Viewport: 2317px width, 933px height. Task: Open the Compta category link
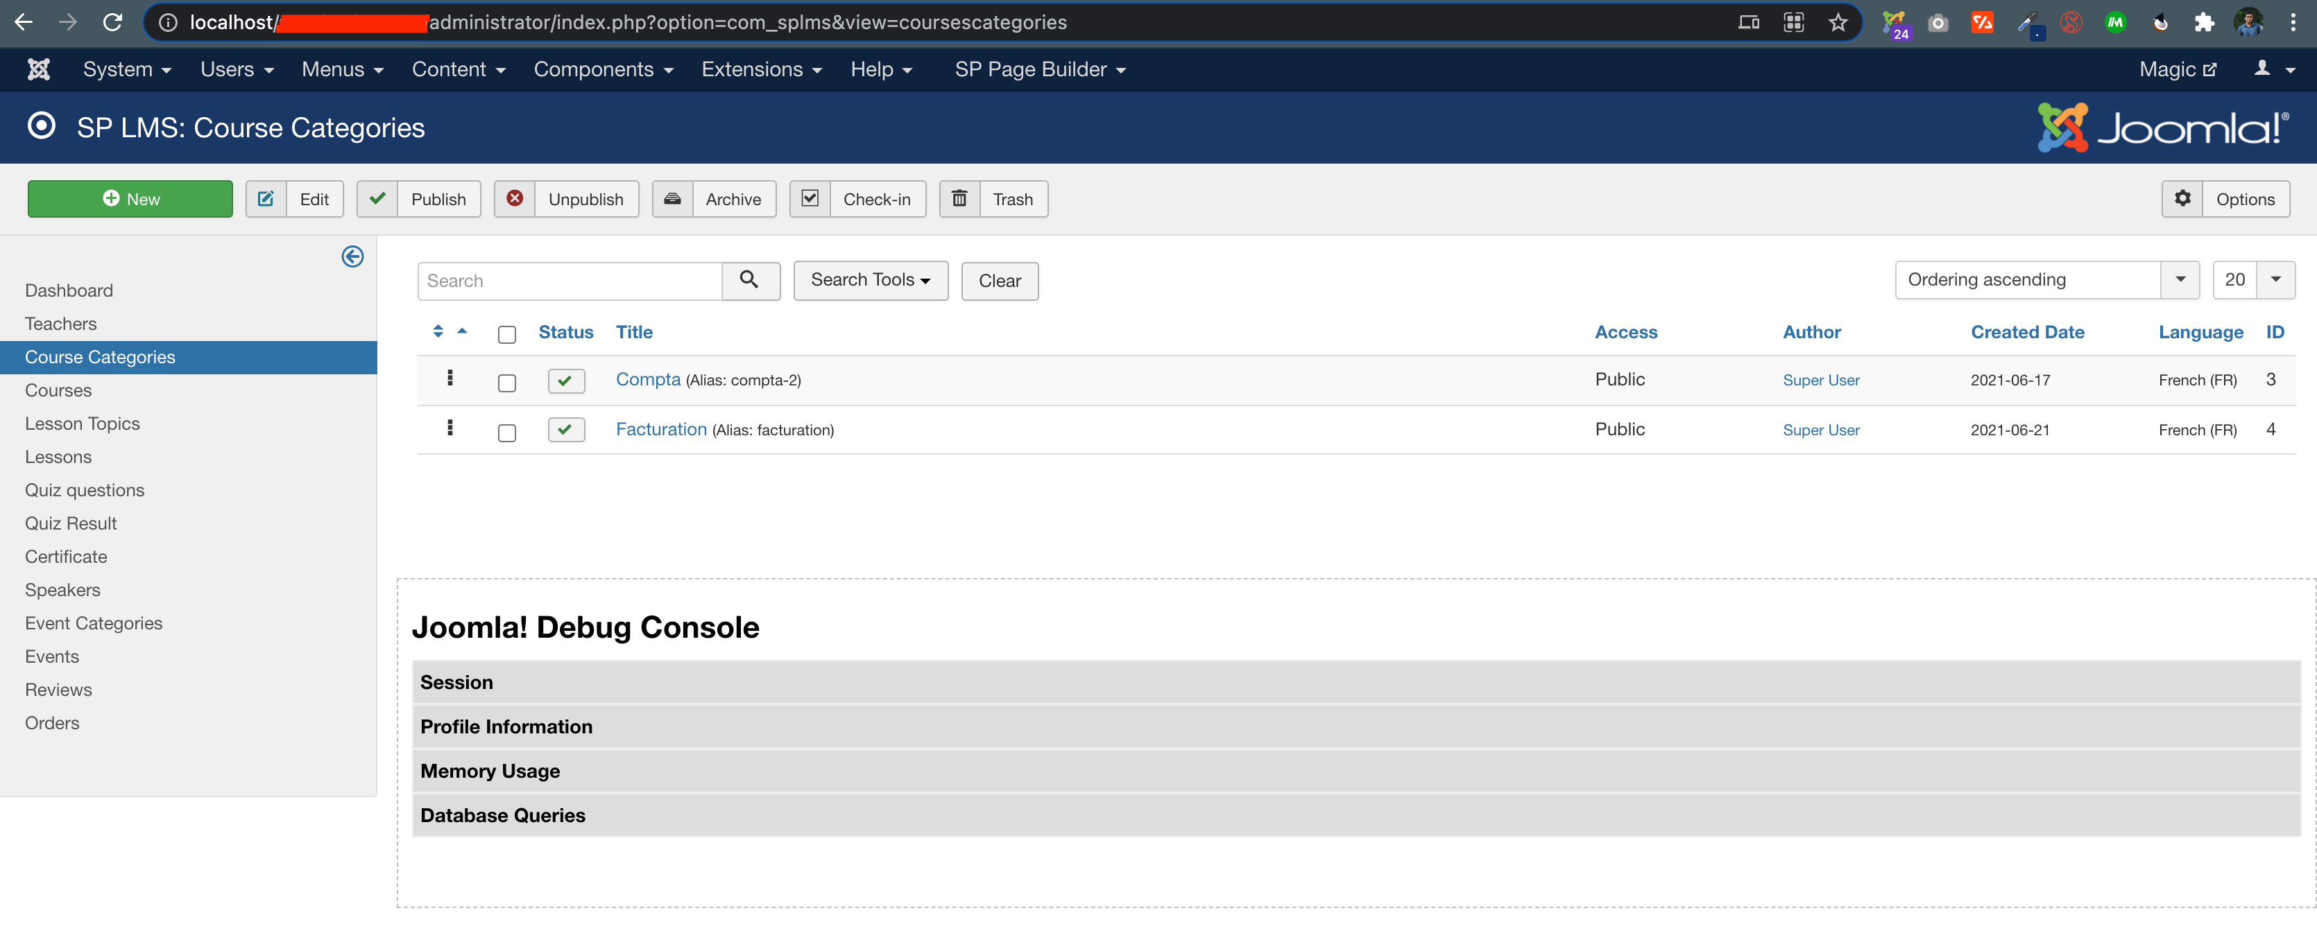coord(648,379)
